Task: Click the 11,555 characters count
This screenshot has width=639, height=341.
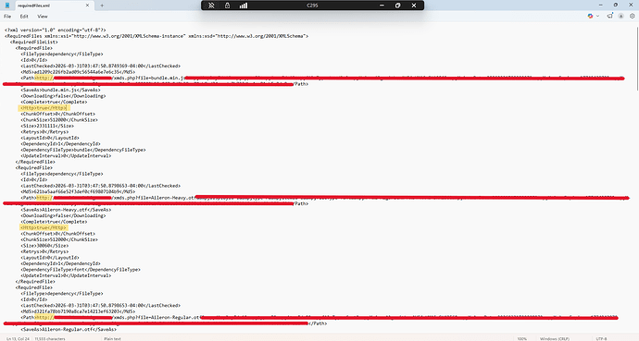Action: click(50, 338)
